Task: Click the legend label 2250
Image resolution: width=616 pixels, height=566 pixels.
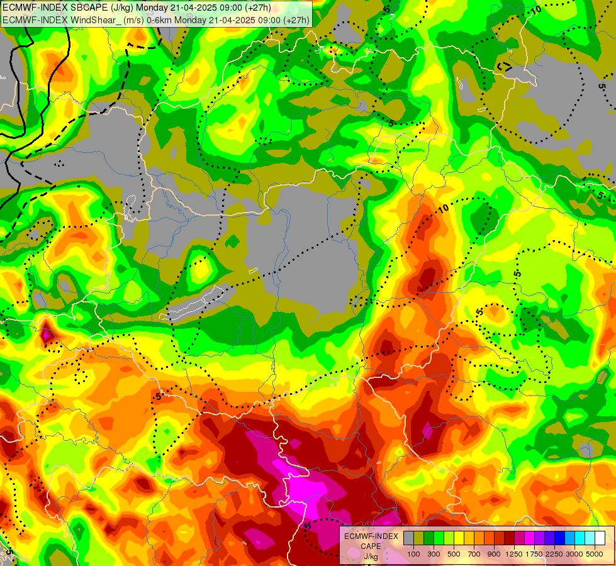Action: click(x=554, y=554)
